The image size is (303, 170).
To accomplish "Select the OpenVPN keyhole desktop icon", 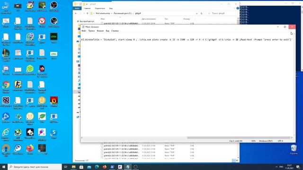I will click(6, 148).
